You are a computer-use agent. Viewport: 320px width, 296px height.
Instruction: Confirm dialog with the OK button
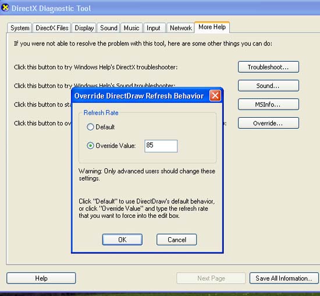click(122, 239)
